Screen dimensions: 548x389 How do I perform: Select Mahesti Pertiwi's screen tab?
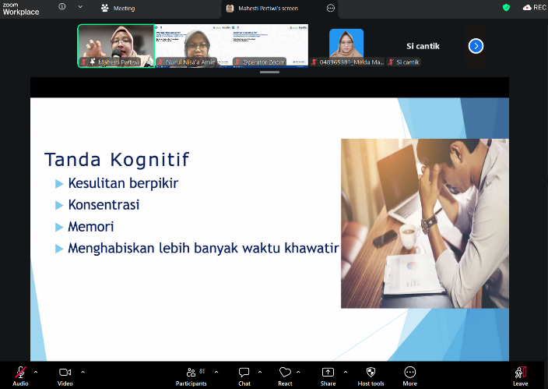coord(268,9)
